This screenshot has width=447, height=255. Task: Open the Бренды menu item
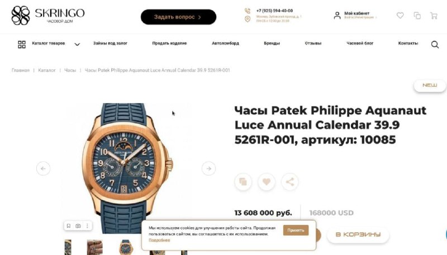click(272, 44)
